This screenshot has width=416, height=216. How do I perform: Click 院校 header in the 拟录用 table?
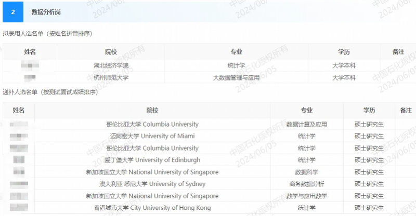click(111, 52)
